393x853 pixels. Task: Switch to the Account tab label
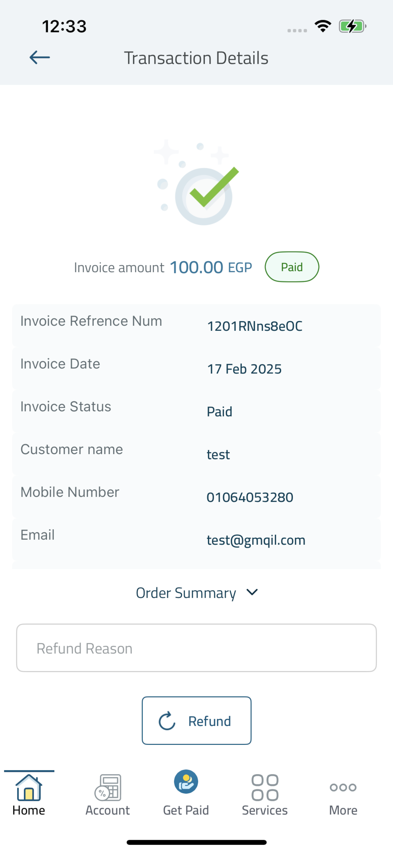108,810
